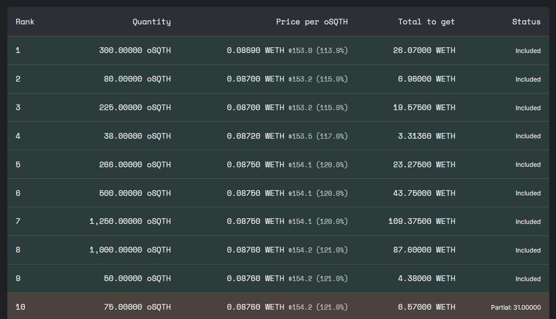Viewport: 556px width, 319px height.
Task: Select the 300.00000 oSQTH quantity cell
Action: pos(135,50)
